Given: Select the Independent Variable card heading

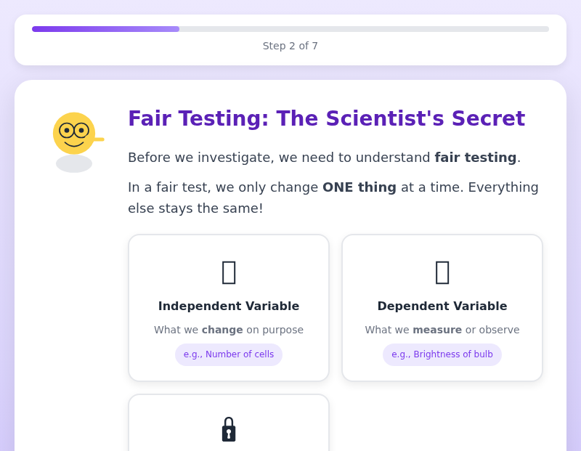Looking at the screenshot, I should (229, 306).
